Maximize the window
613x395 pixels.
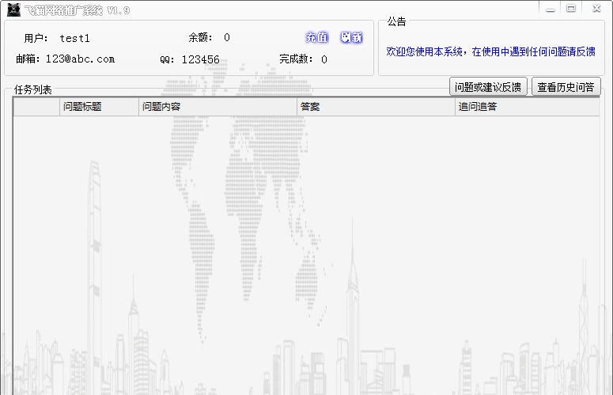[x=571, y=9]
